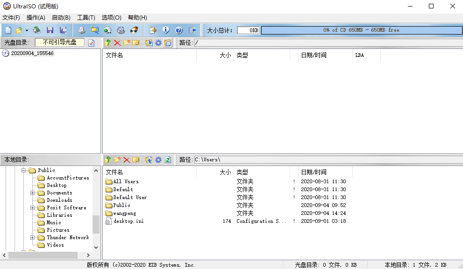The image size is (463, 269).
Task: Save the current ISO image
Action: coord(49,30)
